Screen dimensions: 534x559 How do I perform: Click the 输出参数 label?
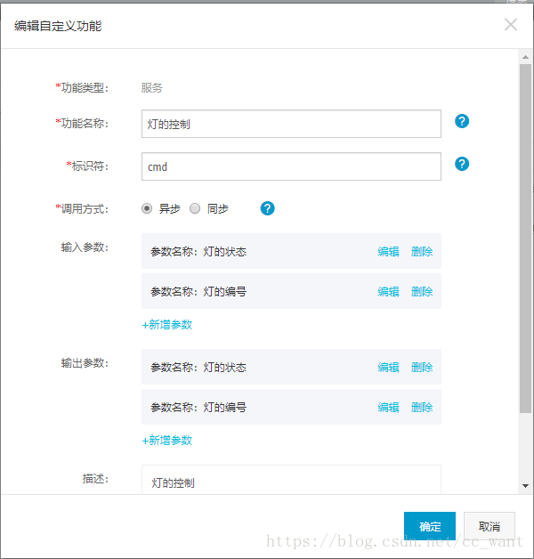tap(85, 363)
